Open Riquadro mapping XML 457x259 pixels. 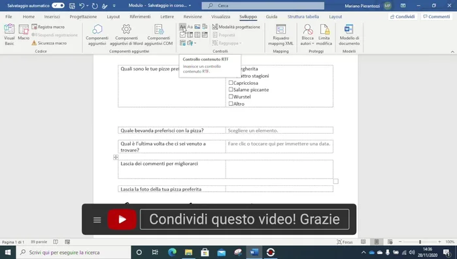(x=280, y=35)
